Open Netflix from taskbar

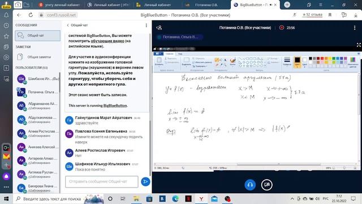188,199
